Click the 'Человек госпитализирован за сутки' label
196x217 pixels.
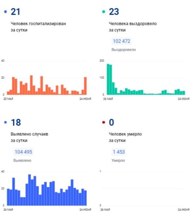click(38, 27)
